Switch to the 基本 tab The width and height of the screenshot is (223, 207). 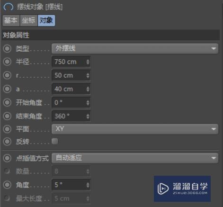(x=11, y=20)
